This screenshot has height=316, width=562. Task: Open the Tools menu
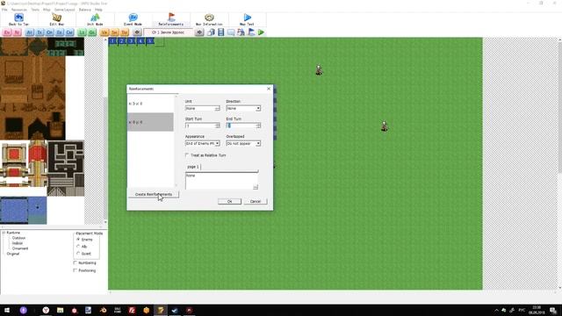35,10
